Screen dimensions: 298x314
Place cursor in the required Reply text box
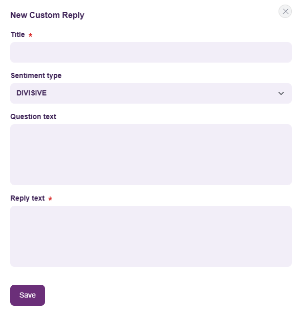(151, 236)
